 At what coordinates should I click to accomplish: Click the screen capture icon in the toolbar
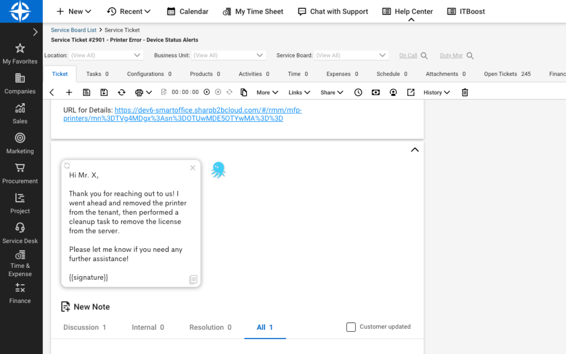[x=376, y=92]
